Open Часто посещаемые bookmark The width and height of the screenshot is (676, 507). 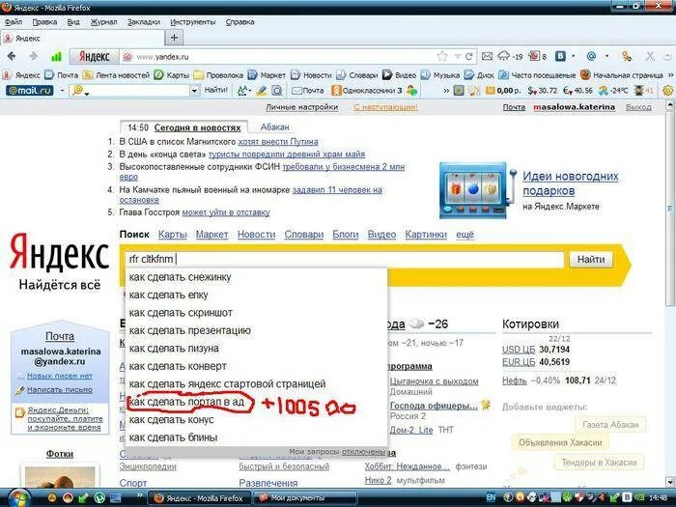[537, 75]
